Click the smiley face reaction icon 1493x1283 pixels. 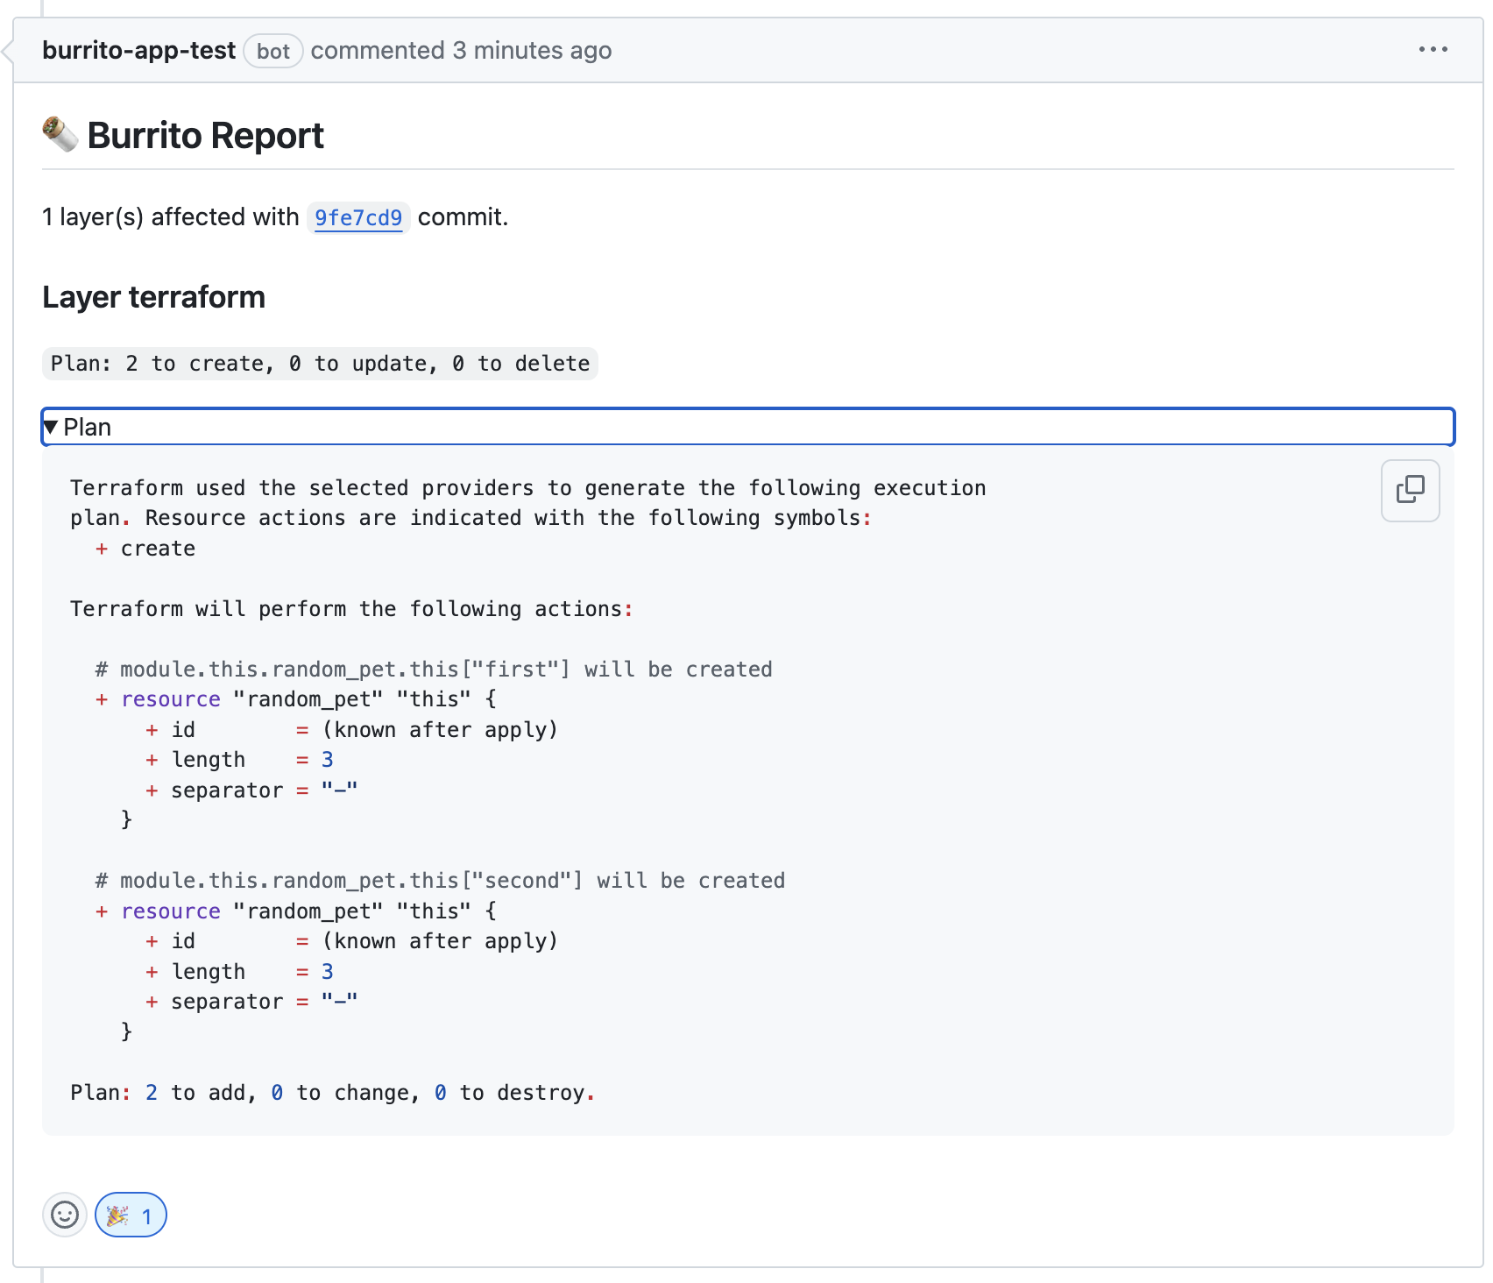point(65,1216)
